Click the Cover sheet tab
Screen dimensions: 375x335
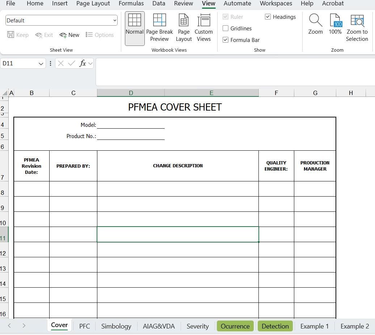coord(59,325)
